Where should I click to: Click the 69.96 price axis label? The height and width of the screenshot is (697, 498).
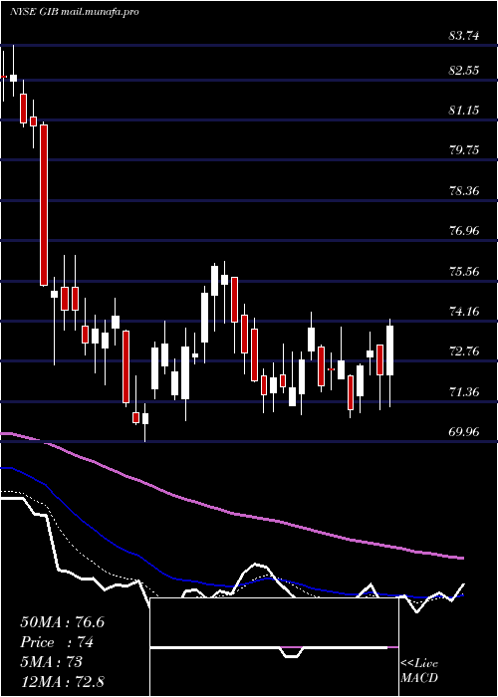click(x=464, y=431)
